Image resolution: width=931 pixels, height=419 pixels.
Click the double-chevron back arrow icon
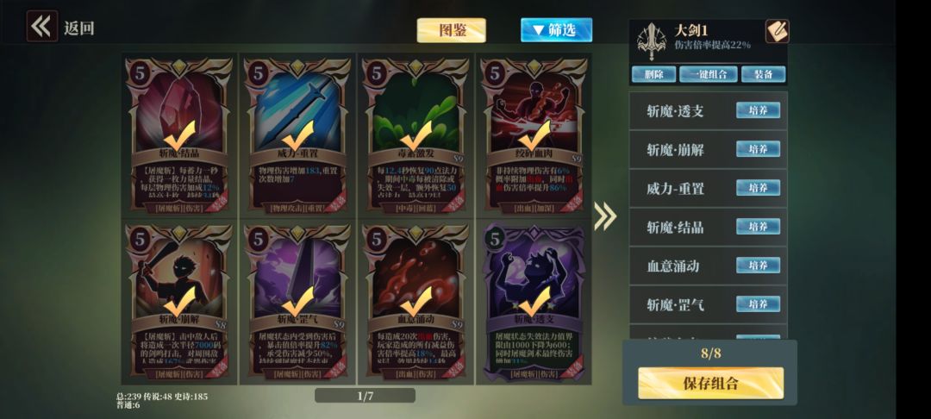42,27
